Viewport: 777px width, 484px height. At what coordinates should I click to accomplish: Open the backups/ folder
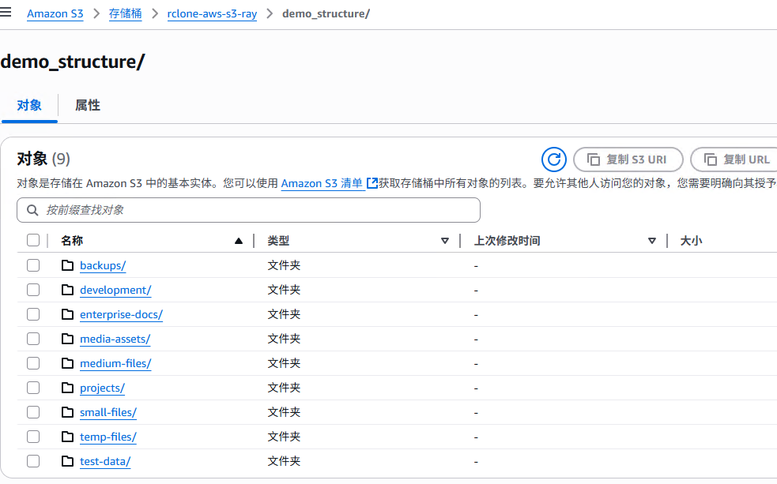[103, 265]
